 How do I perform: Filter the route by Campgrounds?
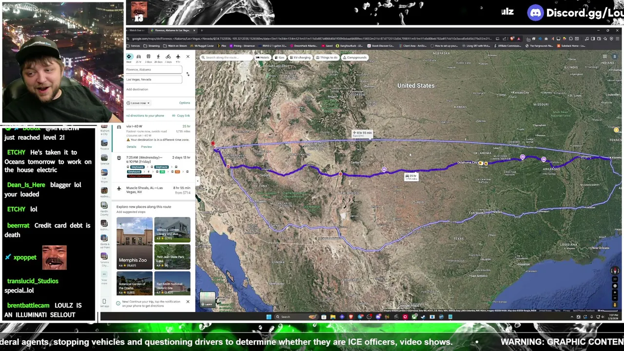(355, 58)
